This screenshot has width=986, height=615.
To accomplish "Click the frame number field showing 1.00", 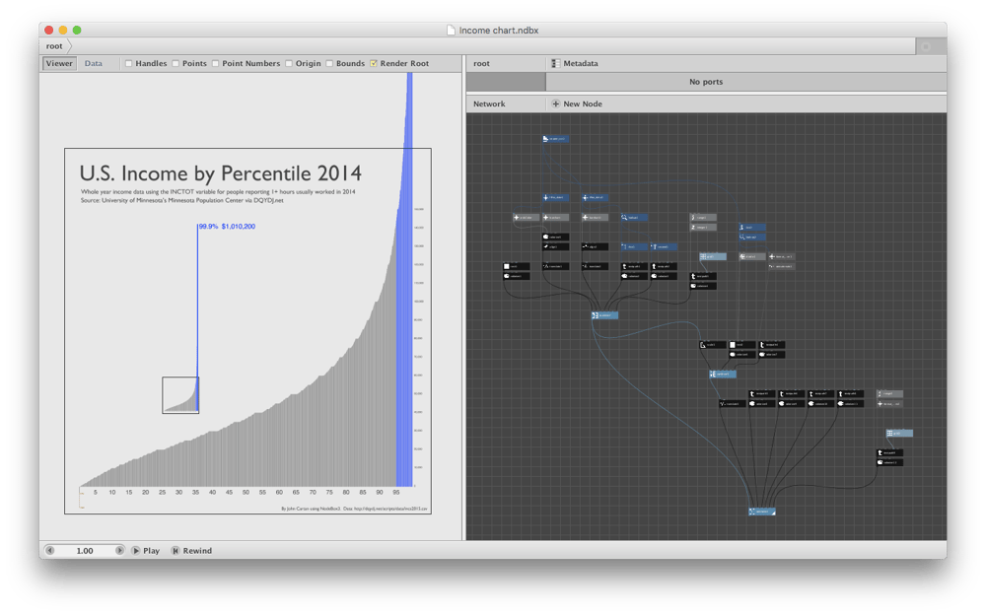I will [x=85, y=551].
